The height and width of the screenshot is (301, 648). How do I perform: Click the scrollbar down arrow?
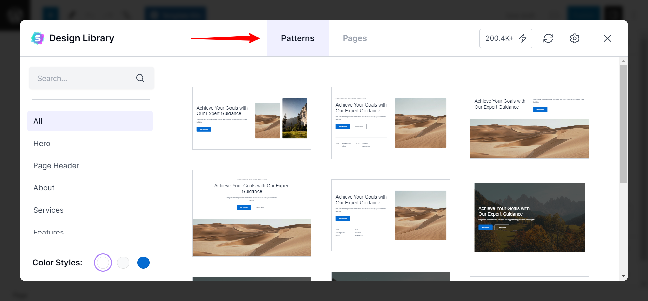click(x=623, y=276)
